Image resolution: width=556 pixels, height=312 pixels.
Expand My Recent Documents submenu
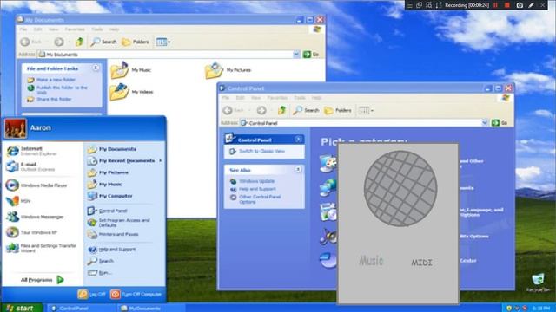125,161
